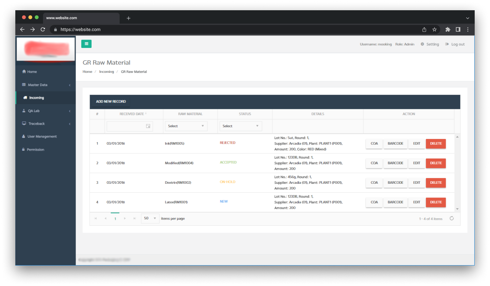Click Log out in the header
Image resolution: width=490 pixels, height=286 pixels.
point(455,44)
